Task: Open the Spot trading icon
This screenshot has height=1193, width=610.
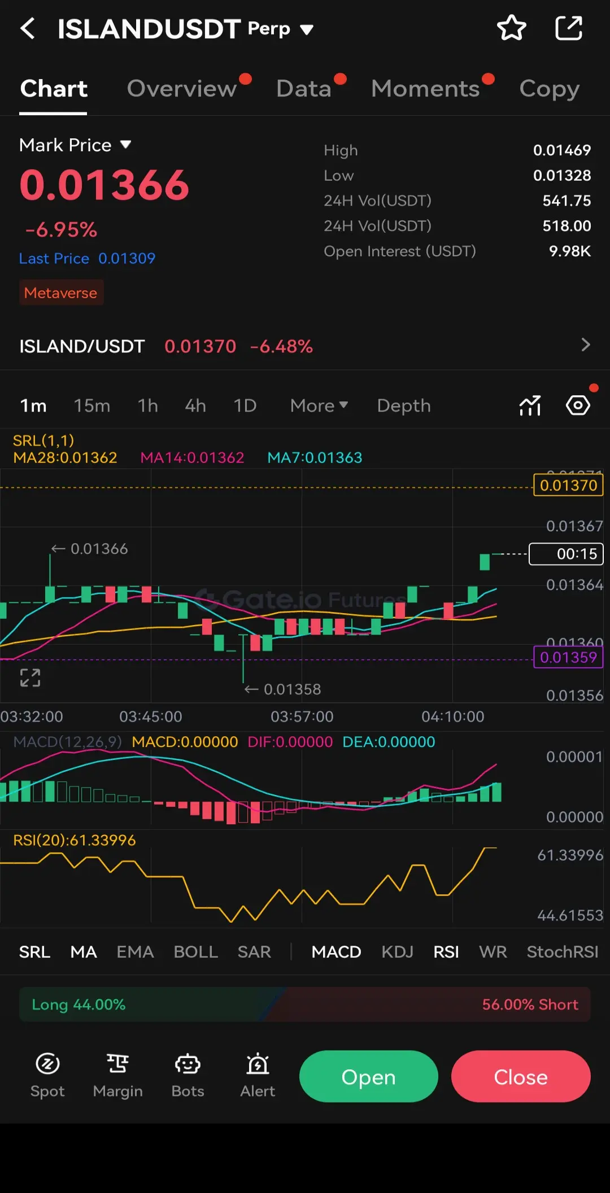Action: click(x=47, y=1076)
